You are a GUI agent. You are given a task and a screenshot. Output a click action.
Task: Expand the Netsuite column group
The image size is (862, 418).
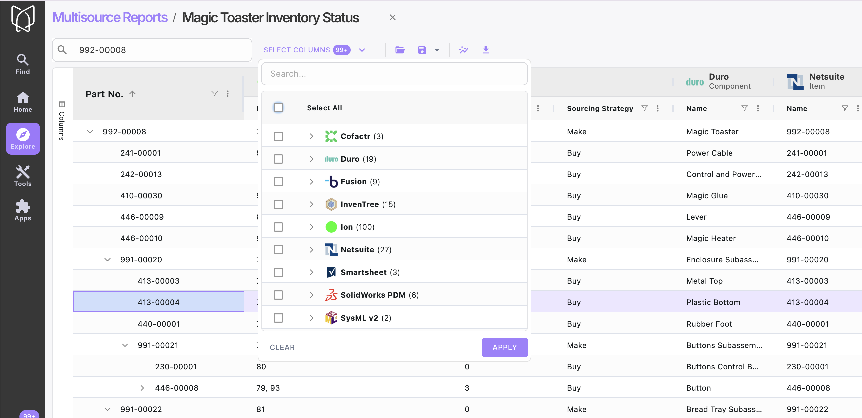311,250
